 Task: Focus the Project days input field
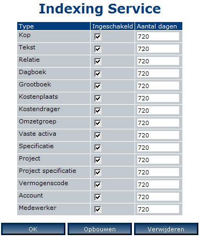pos(158,160)
